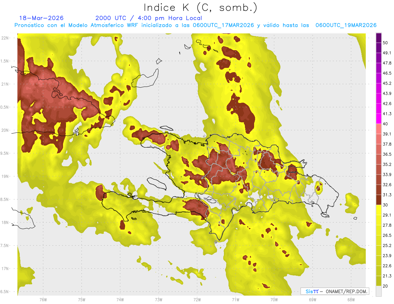Click the '21N' latitude label
Screen dimensions: 394x304
tap(5, 84)
